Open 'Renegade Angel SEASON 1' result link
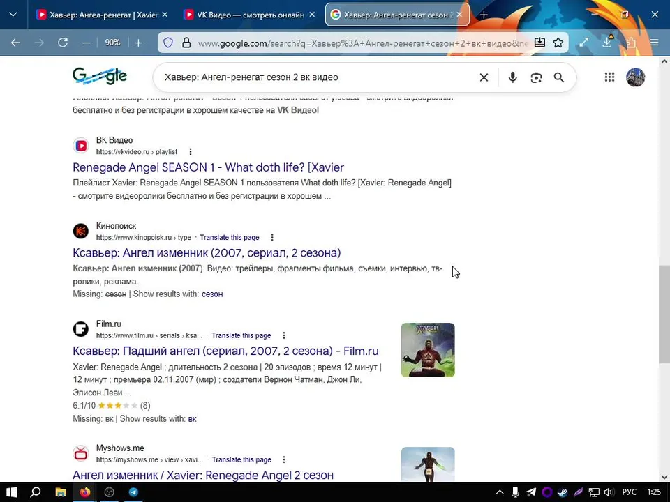This screenshot has height=502, width=670. click(208, 167)
